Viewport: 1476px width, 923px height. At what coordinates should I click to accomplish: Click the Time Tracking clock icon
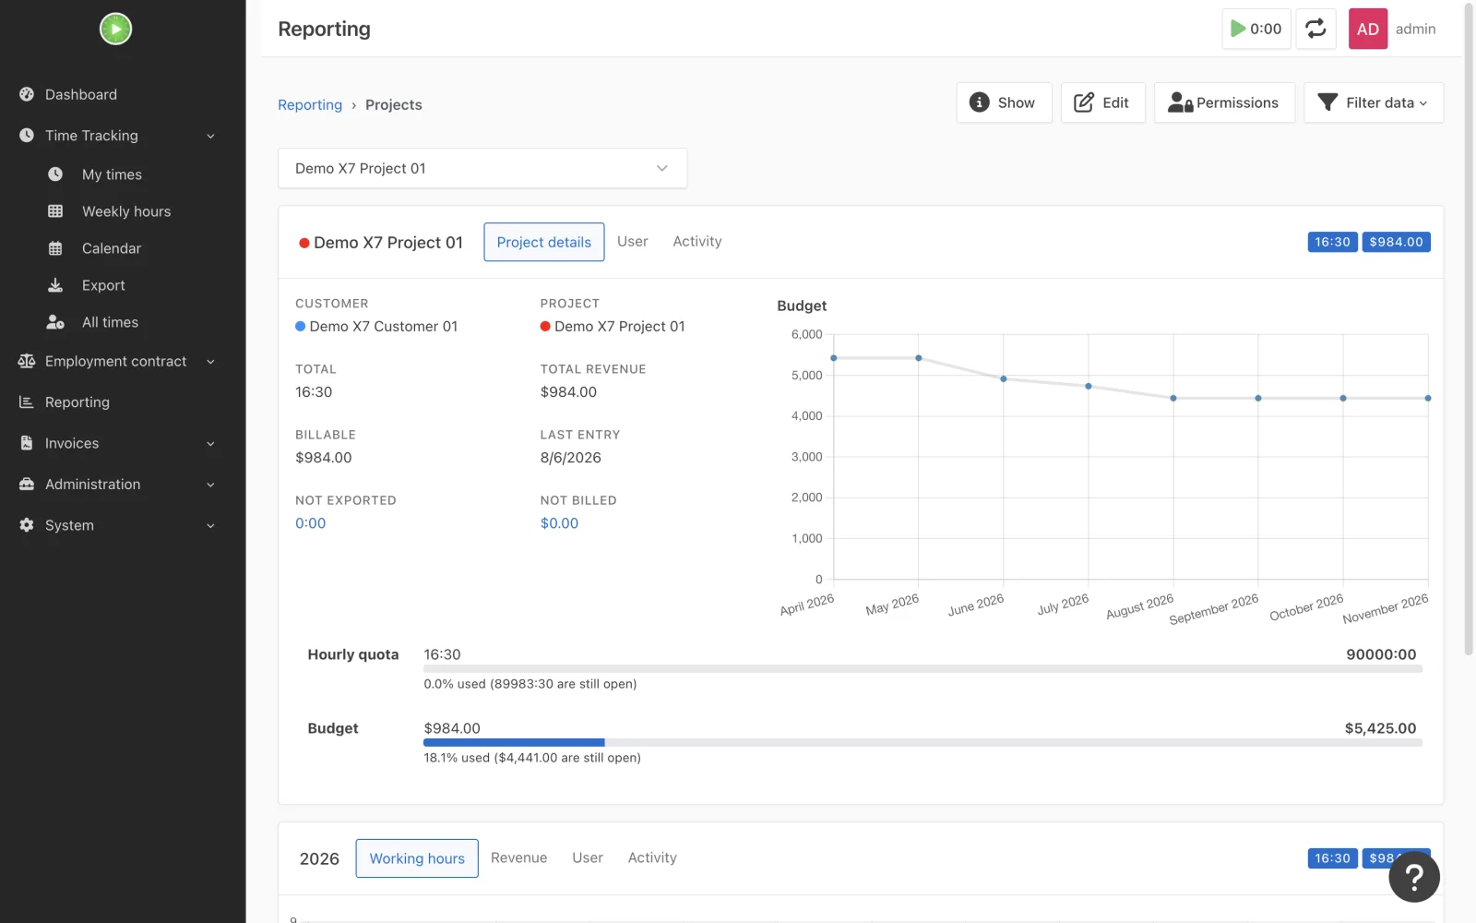(27, 135)
